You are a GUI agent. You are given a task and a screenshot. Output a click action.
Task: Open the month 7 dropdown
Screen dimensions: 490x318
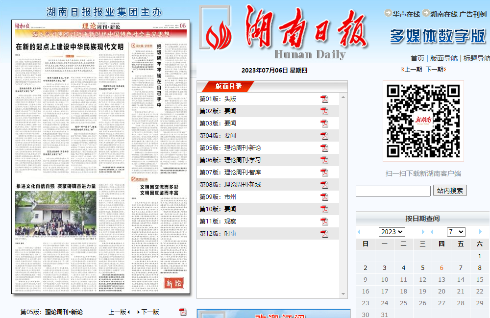456,232
